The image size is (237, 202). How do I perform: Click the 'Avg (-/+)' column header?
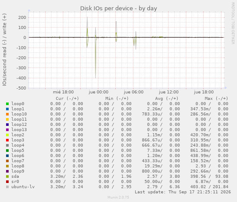[x=166, y=99]
